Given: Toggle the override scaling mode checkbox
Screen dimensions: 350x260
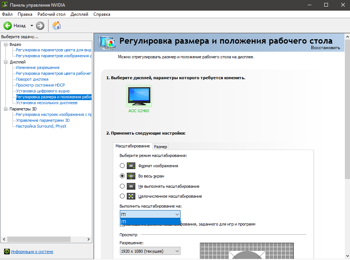Looking at the screenshot, I should 122,224.
